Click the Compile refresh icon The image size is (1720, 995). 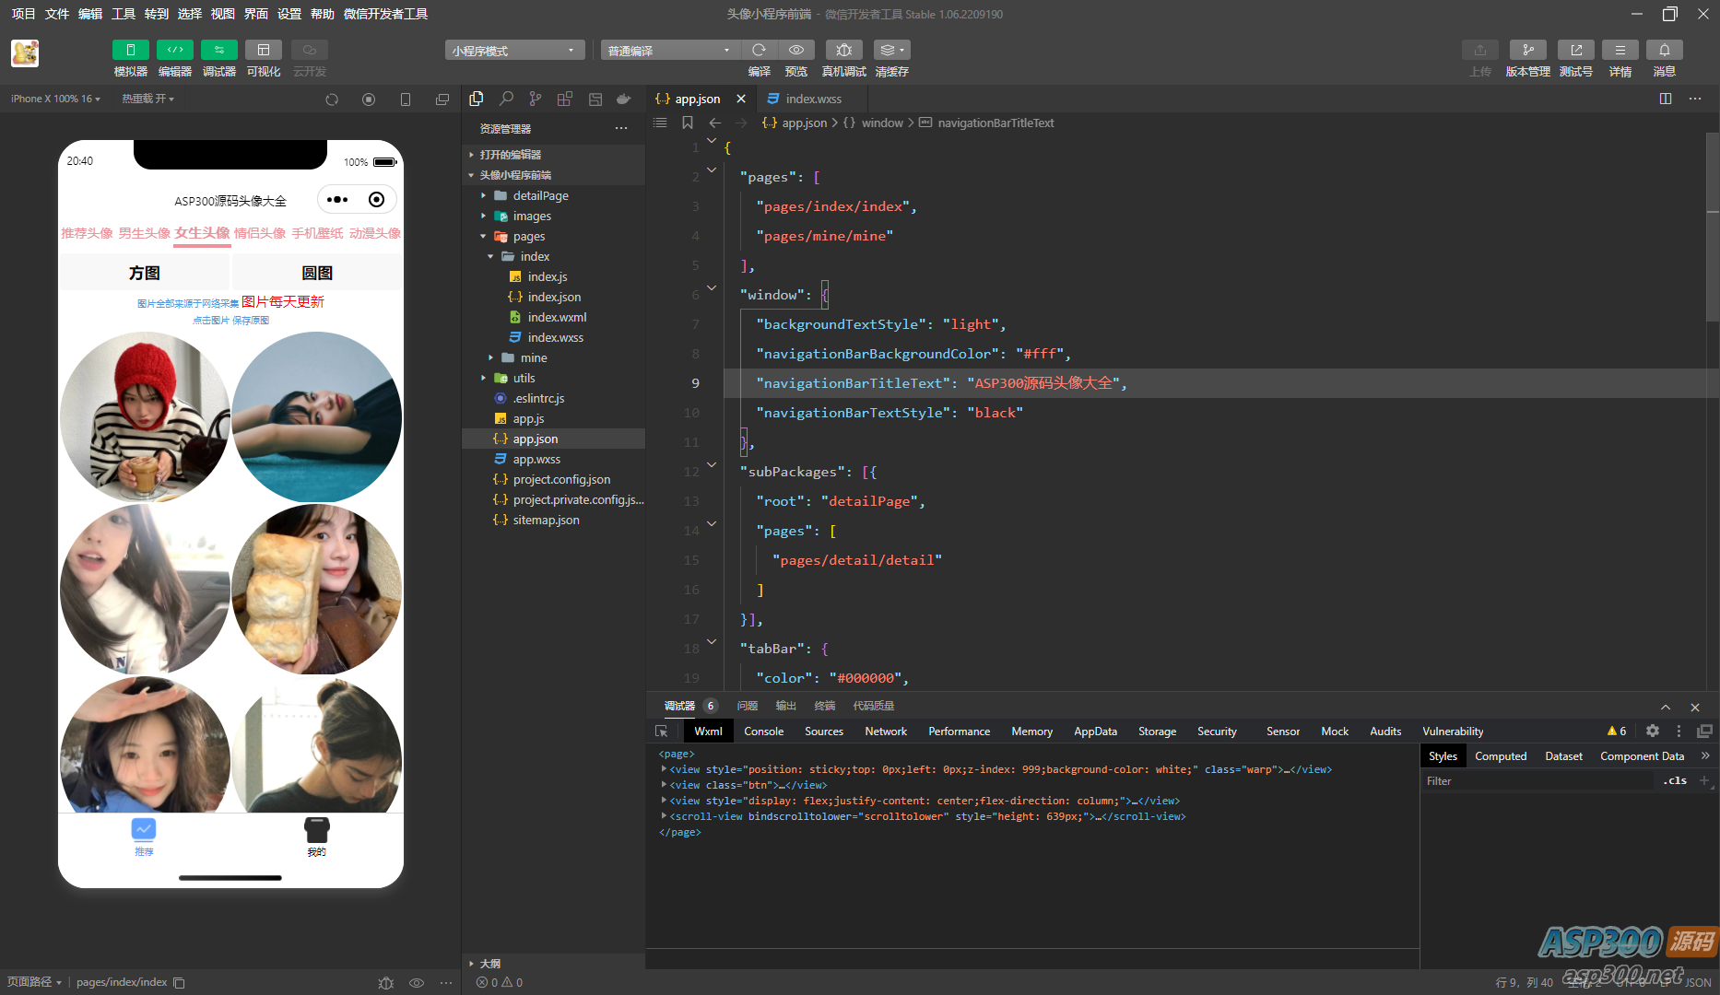pyautogui.click(x=759, y=51)
